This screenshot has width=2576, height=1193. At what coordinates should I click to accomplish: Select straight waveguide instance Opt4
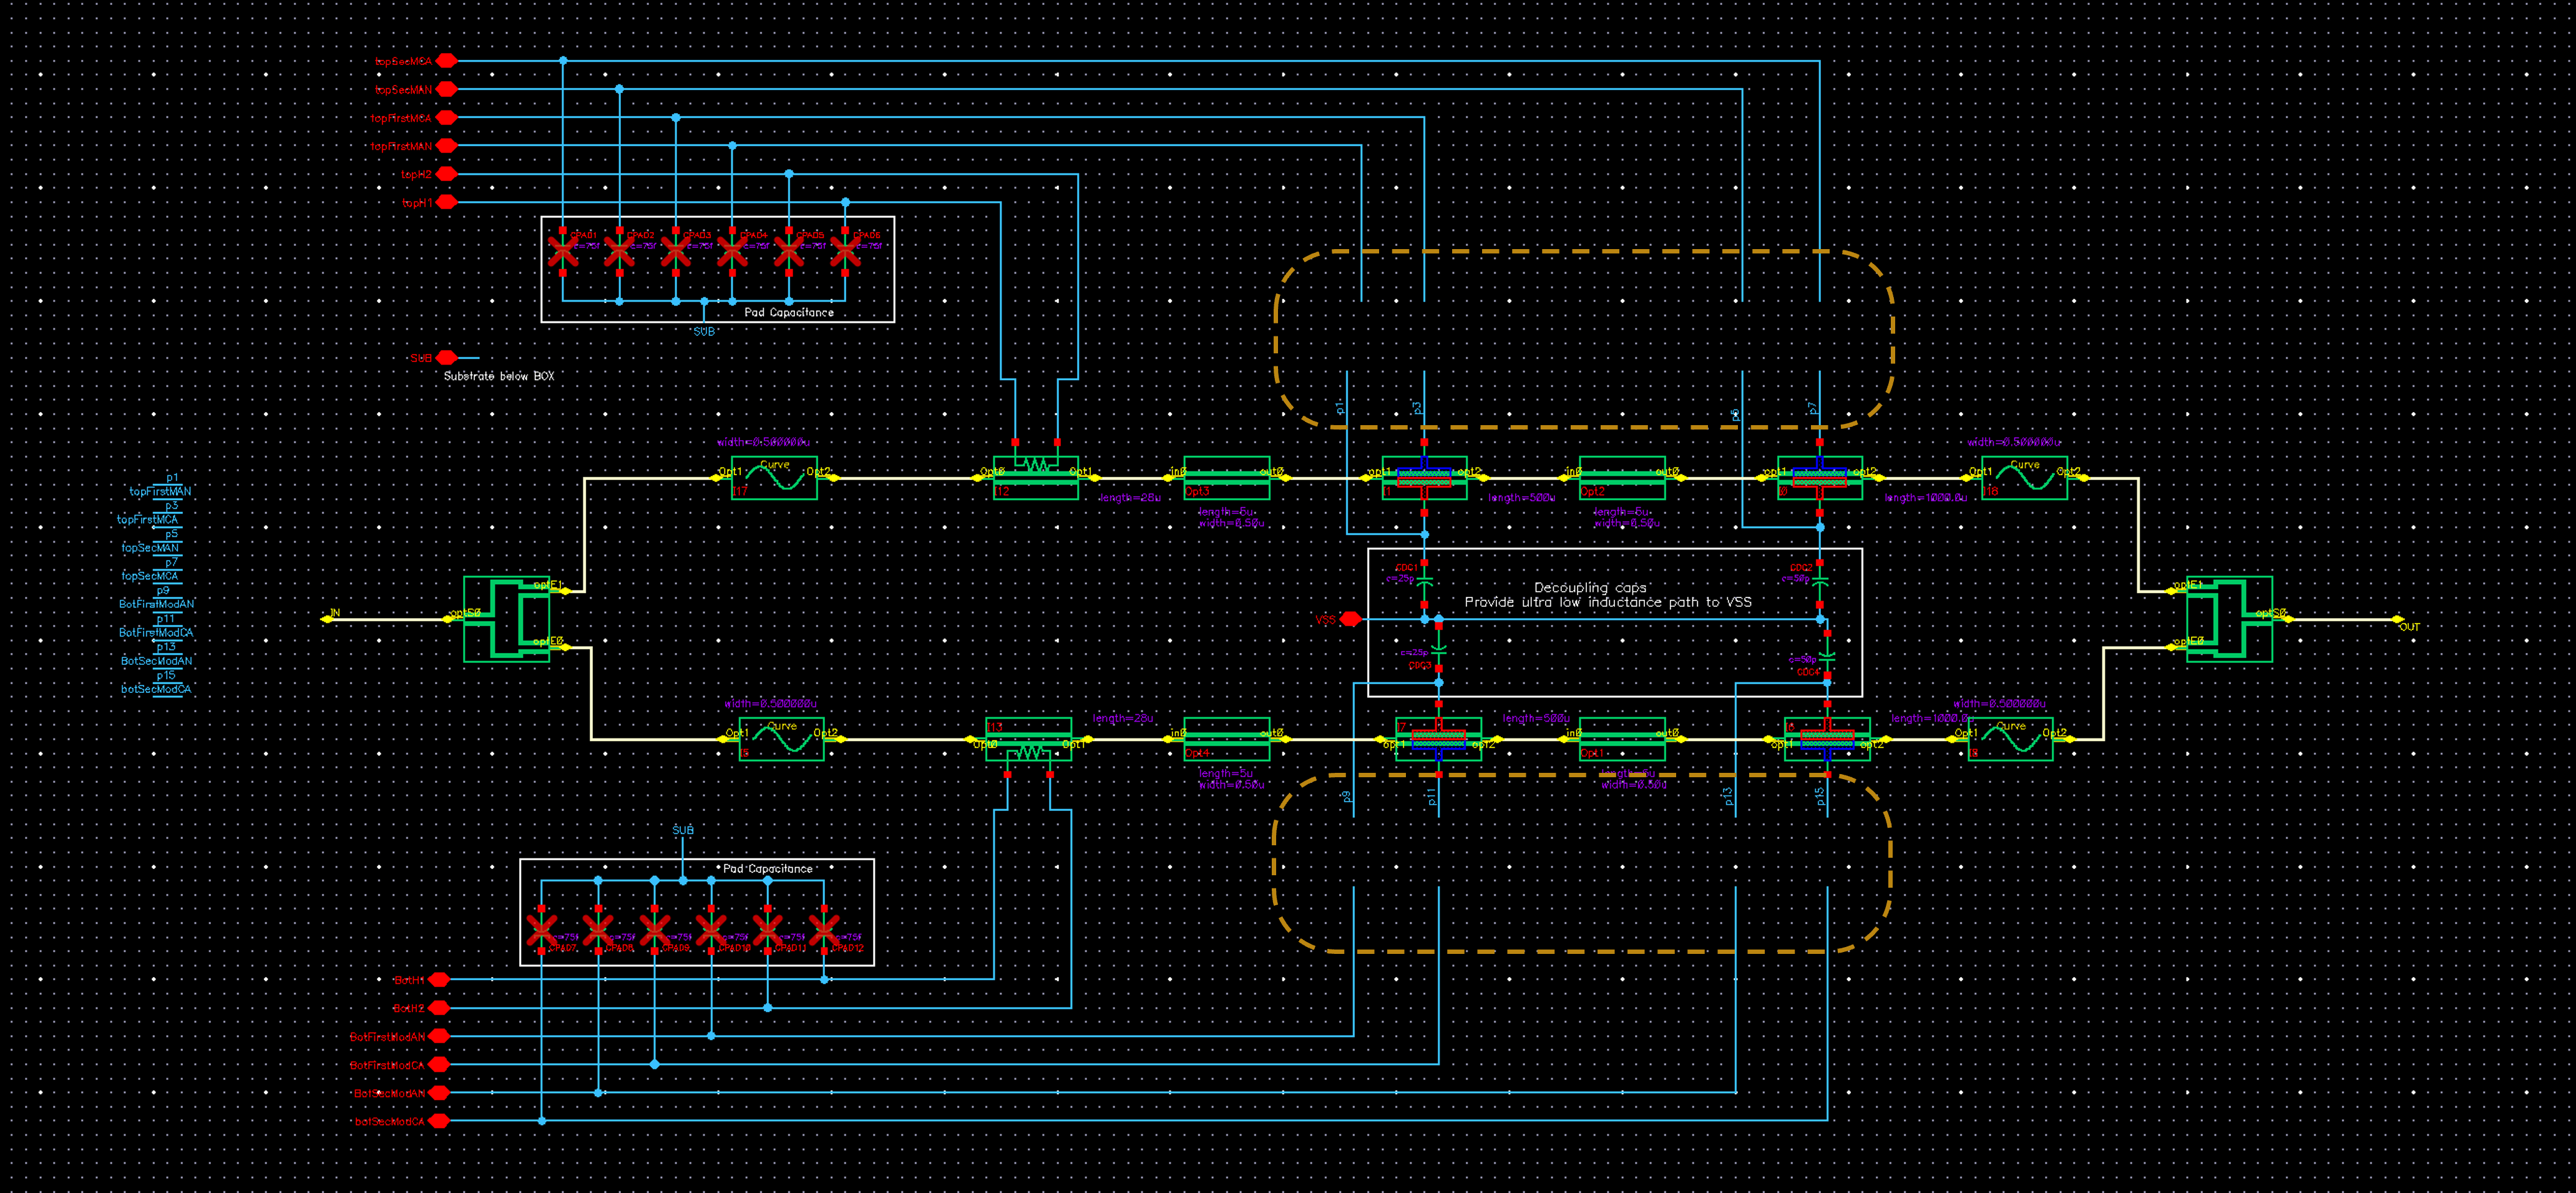[x=1227, y=739]
